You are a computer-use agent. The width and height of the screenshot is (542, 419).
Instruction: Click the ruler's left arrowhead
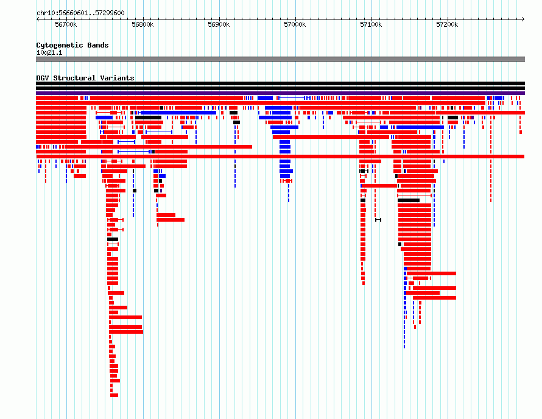tap(38, 19)
